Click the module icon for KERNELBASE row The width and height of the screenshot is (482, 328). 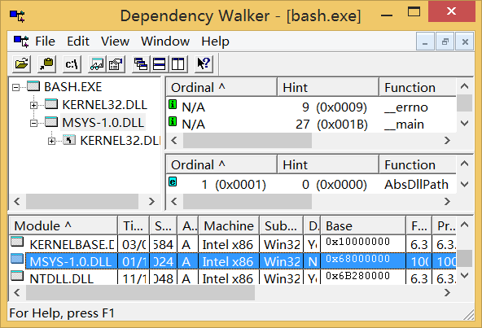17,242
